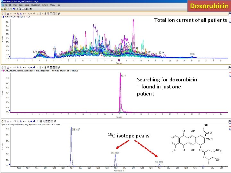
Task: Click the peak-labeling icon in TIC pane toolbar
Action: [x=21, y=14]
